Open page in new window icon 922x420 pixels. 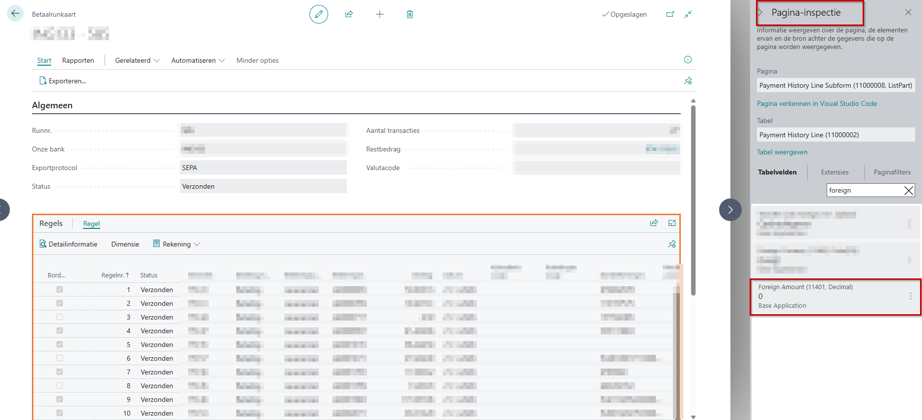click(670, 14)
